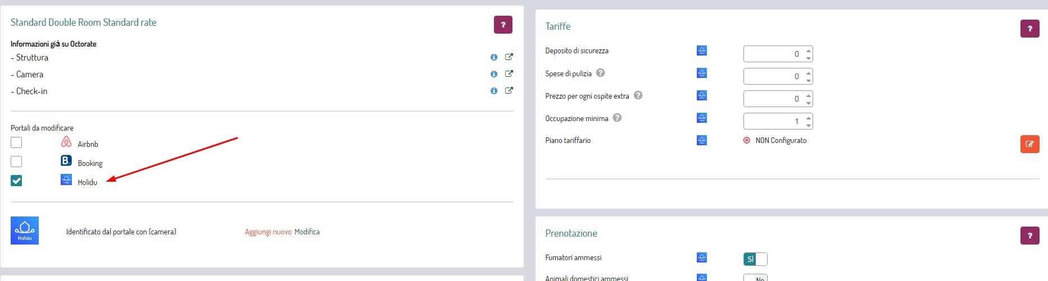Show tooltip for Occupazione minima
Screen dimensions: 1048x281
click(x=617, y=118)
